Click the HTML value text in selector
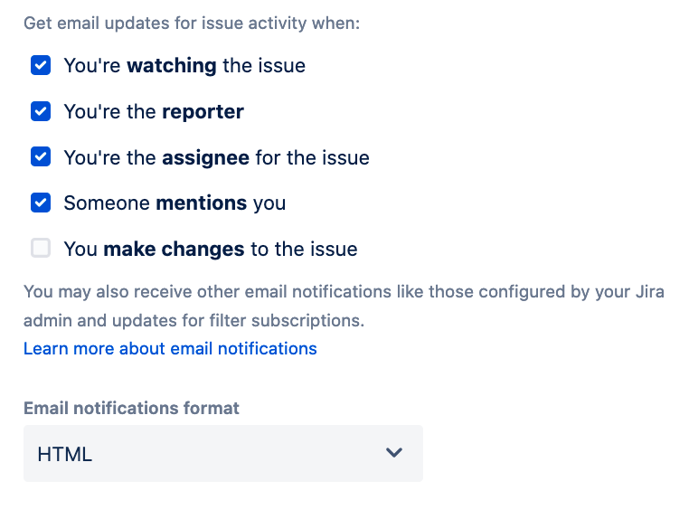Screen dimensions: 689x519 tap(65, 454)
